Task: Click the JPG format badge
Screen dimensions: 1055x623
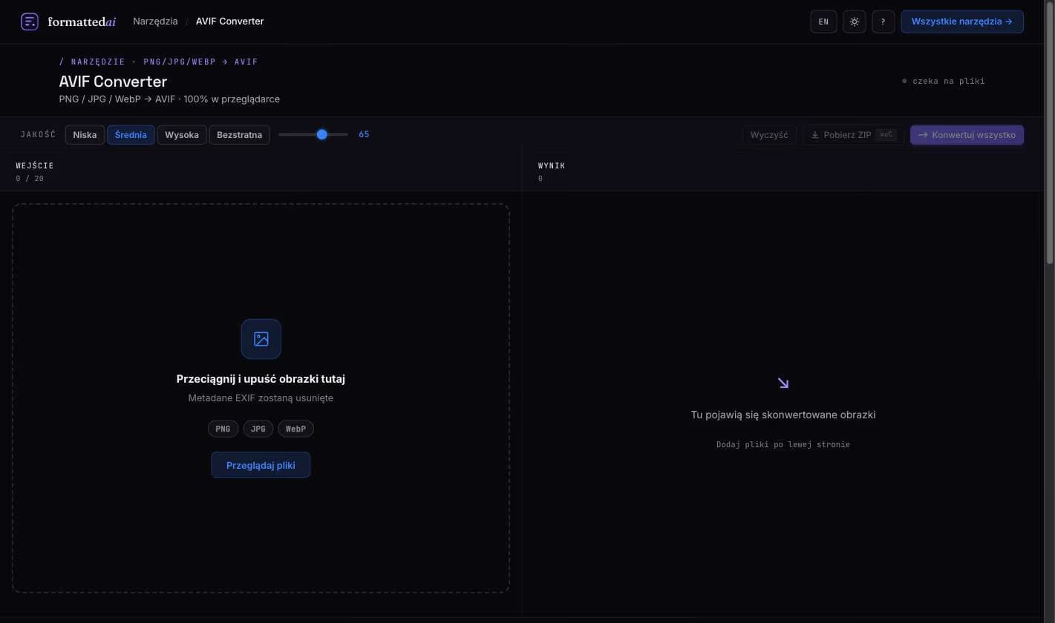Action: coord(258,429)
